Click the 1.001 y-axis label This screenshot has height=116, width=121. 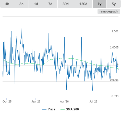(115, 31)
